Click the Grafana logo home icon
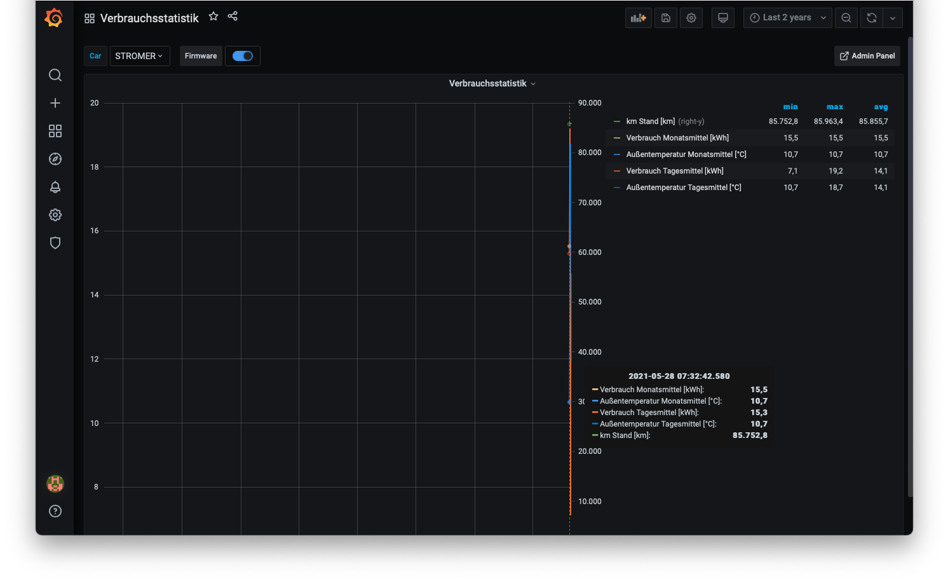This screenshot has height=581, width=948. tap(54, 18)
